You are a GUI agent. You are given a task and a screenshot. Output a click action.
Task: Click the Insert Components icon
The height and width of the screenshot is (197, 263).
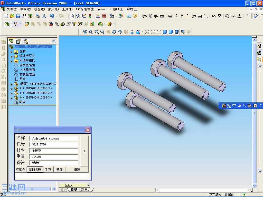pyautogui.click(x=27, y=24)
